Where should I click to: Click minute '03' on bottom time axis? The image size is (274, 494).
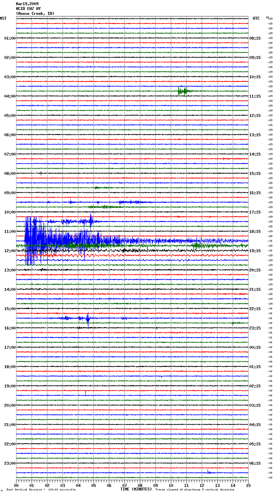tap(63, 485)
